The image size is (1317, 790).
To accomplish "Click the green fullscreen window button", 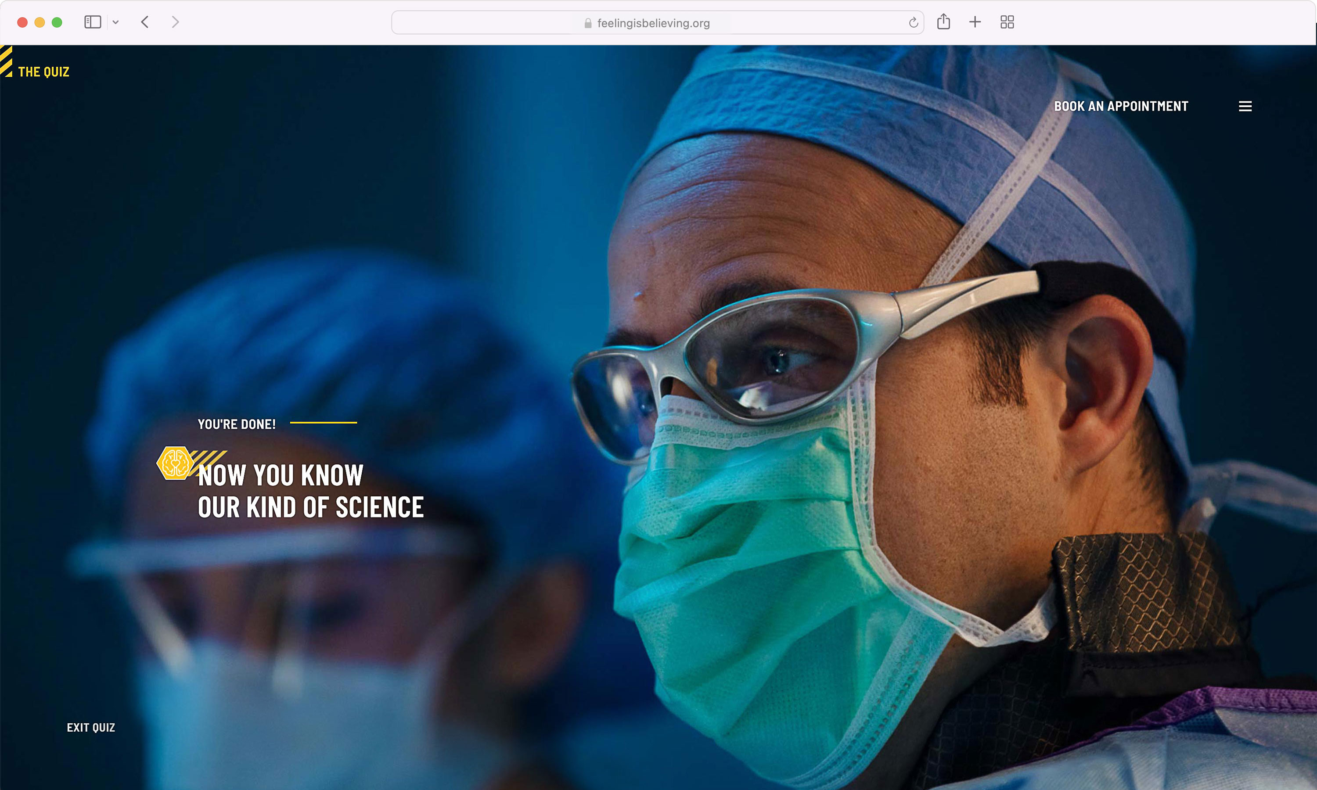I will 57,22.
